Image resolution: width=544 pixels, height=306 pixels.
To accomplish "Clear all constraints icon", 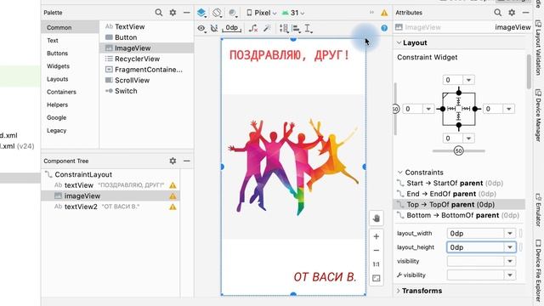I will click(253, 28).
